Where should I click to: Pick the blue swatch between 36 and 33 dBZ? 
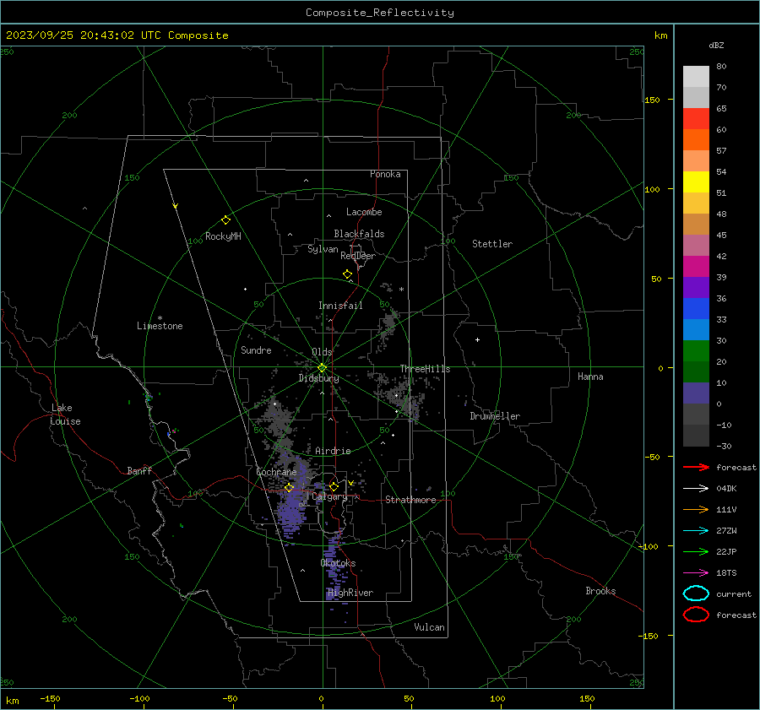click(696, 309)
